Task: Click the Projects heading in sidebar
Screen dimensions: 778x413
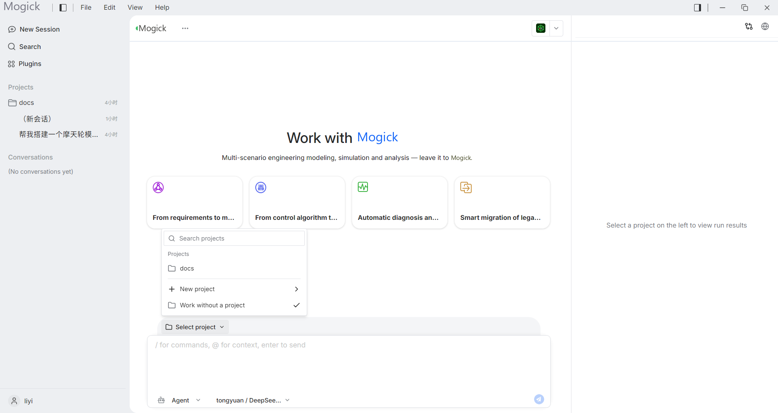Action: click(x=21, y=87)
